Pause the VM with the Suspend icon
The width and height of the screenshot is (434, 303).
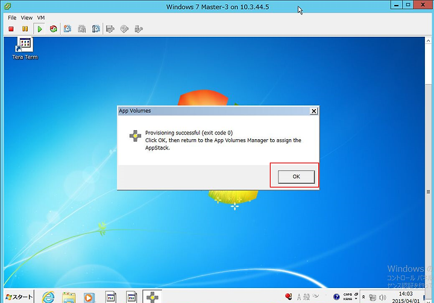(x=25, y=29)
